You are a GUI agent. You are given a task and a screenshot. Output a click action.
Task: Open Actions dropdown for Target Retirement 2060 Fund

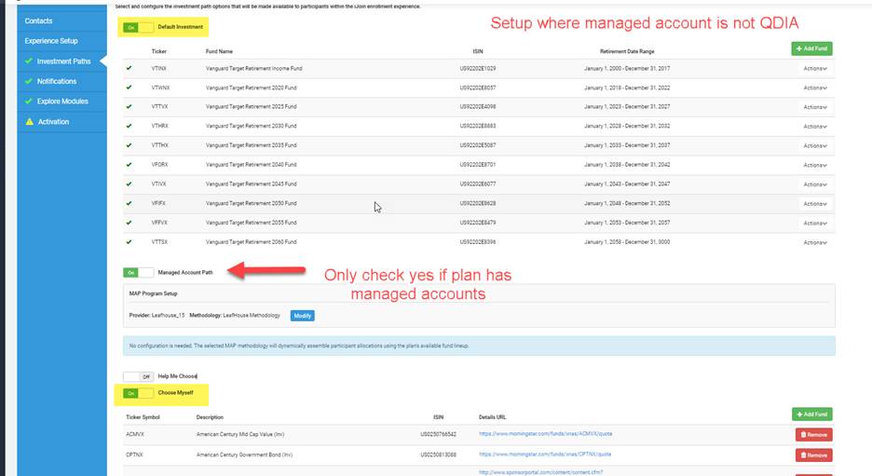click(815, 242)
